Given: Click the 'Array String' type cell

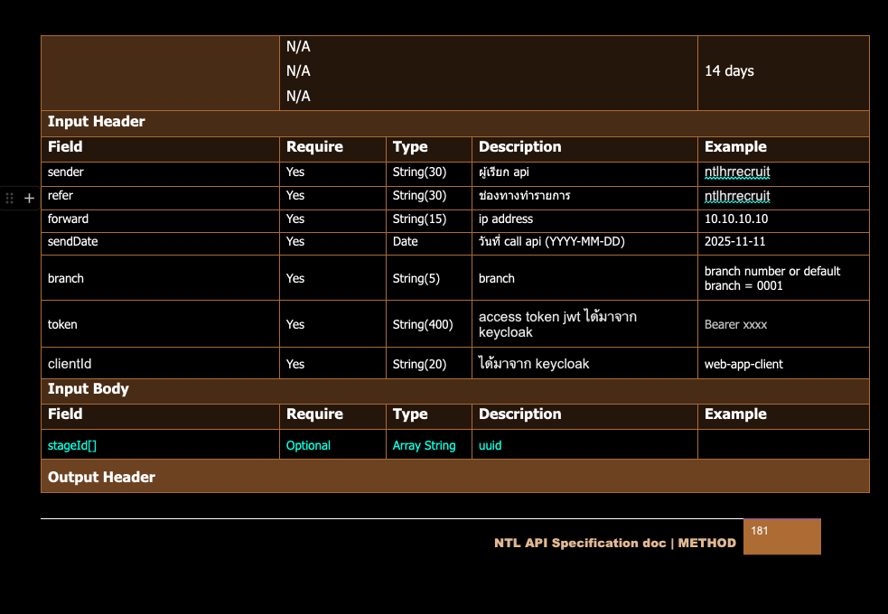Looking at the screenshot, I should [424, 445].
